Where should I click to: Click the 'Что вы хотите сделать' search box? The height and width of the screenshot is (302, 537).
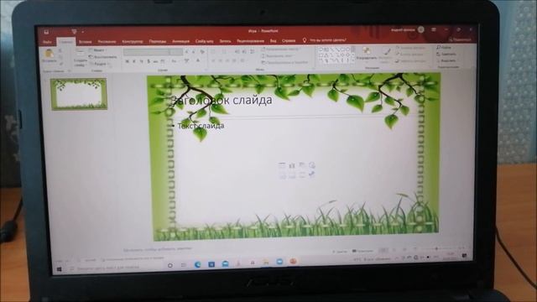pyautogui.click(x=328, y=40)
